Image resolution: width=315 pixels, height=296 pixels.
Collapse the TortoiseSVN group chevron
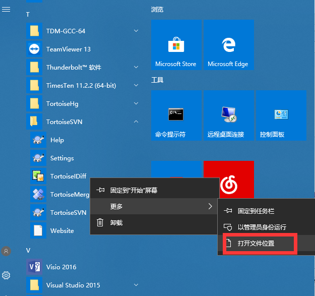(136, 122)
